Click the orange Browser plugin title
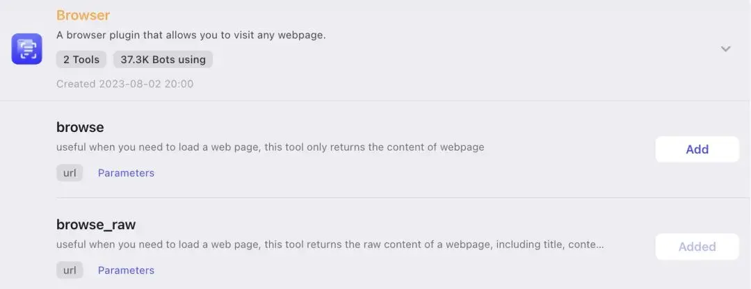 [x=83, y=15]
